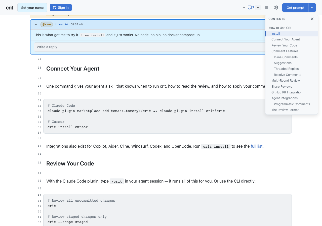Viewport: 322px width, 226px height.
Task: Open the Set your name button
Action: pos(32,8)
